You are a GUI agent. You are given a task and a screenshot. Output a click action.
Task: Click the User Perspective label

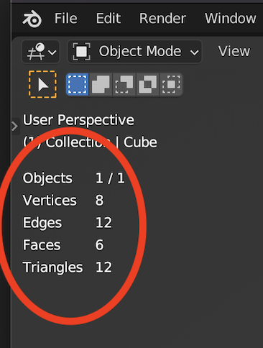click(78, 120)
